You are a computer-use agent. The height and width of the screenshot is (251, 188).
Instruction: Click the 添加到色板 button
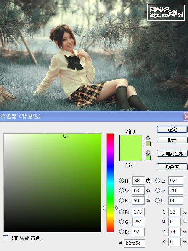[x=172, y=153]
